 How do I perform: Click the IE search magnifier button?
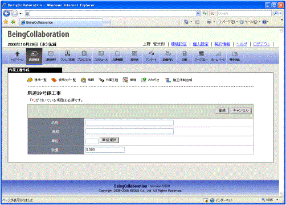(x=276, y=14)
